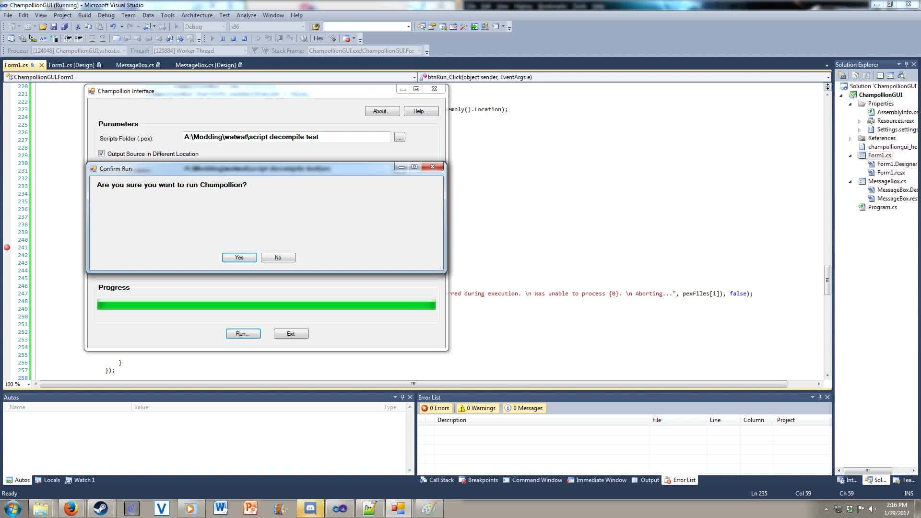Viewport: 921px width, 518px height.
Task: Click the Start Page icon in top toolbar
Action: tap(474, 27)
